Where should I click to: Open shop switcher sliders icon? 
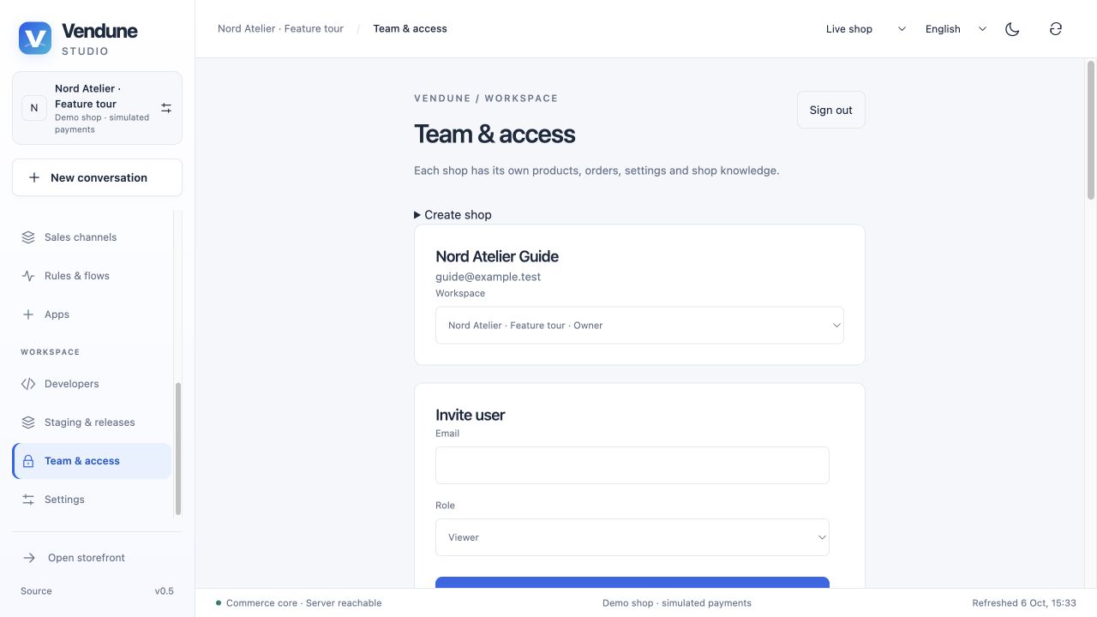[x=166, y=108]
